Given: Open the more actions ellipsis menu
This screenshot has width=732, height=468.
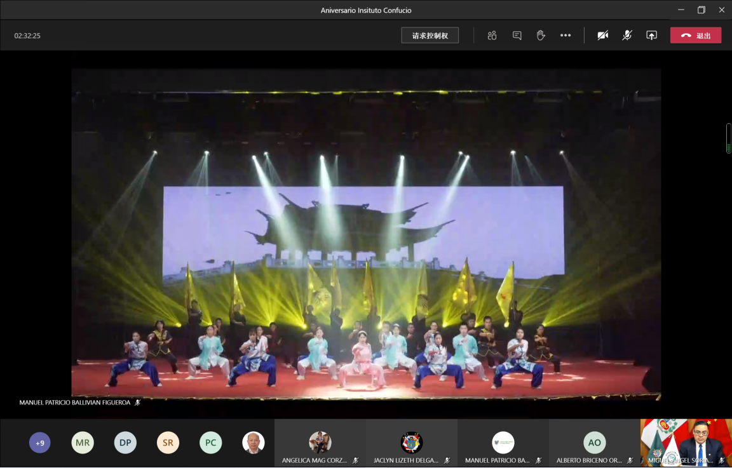Looking at the screenshot, I should pos(566,36).
